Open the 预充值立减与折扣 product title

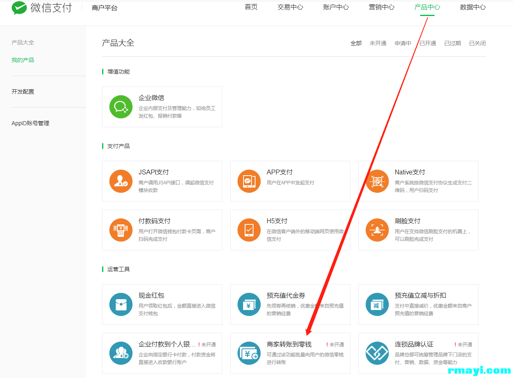(420, 295)
